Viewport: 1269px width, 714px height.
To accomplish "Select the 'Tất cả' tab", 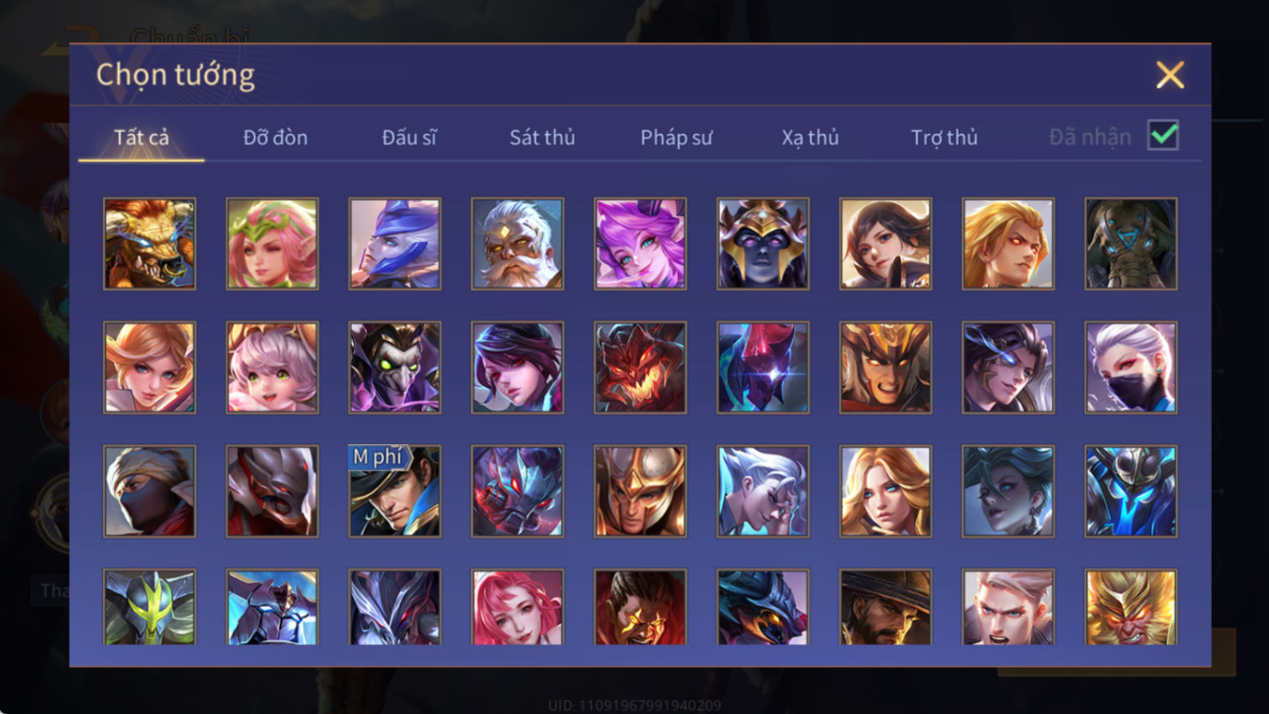I will pos(142,137).
